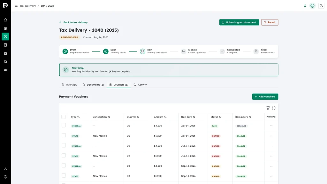Click the Completed step icon

click(x=222, y=51)
